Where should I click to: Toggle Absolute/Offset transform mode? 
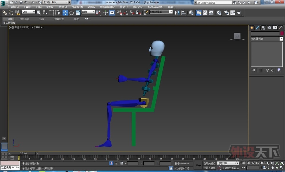122,163
